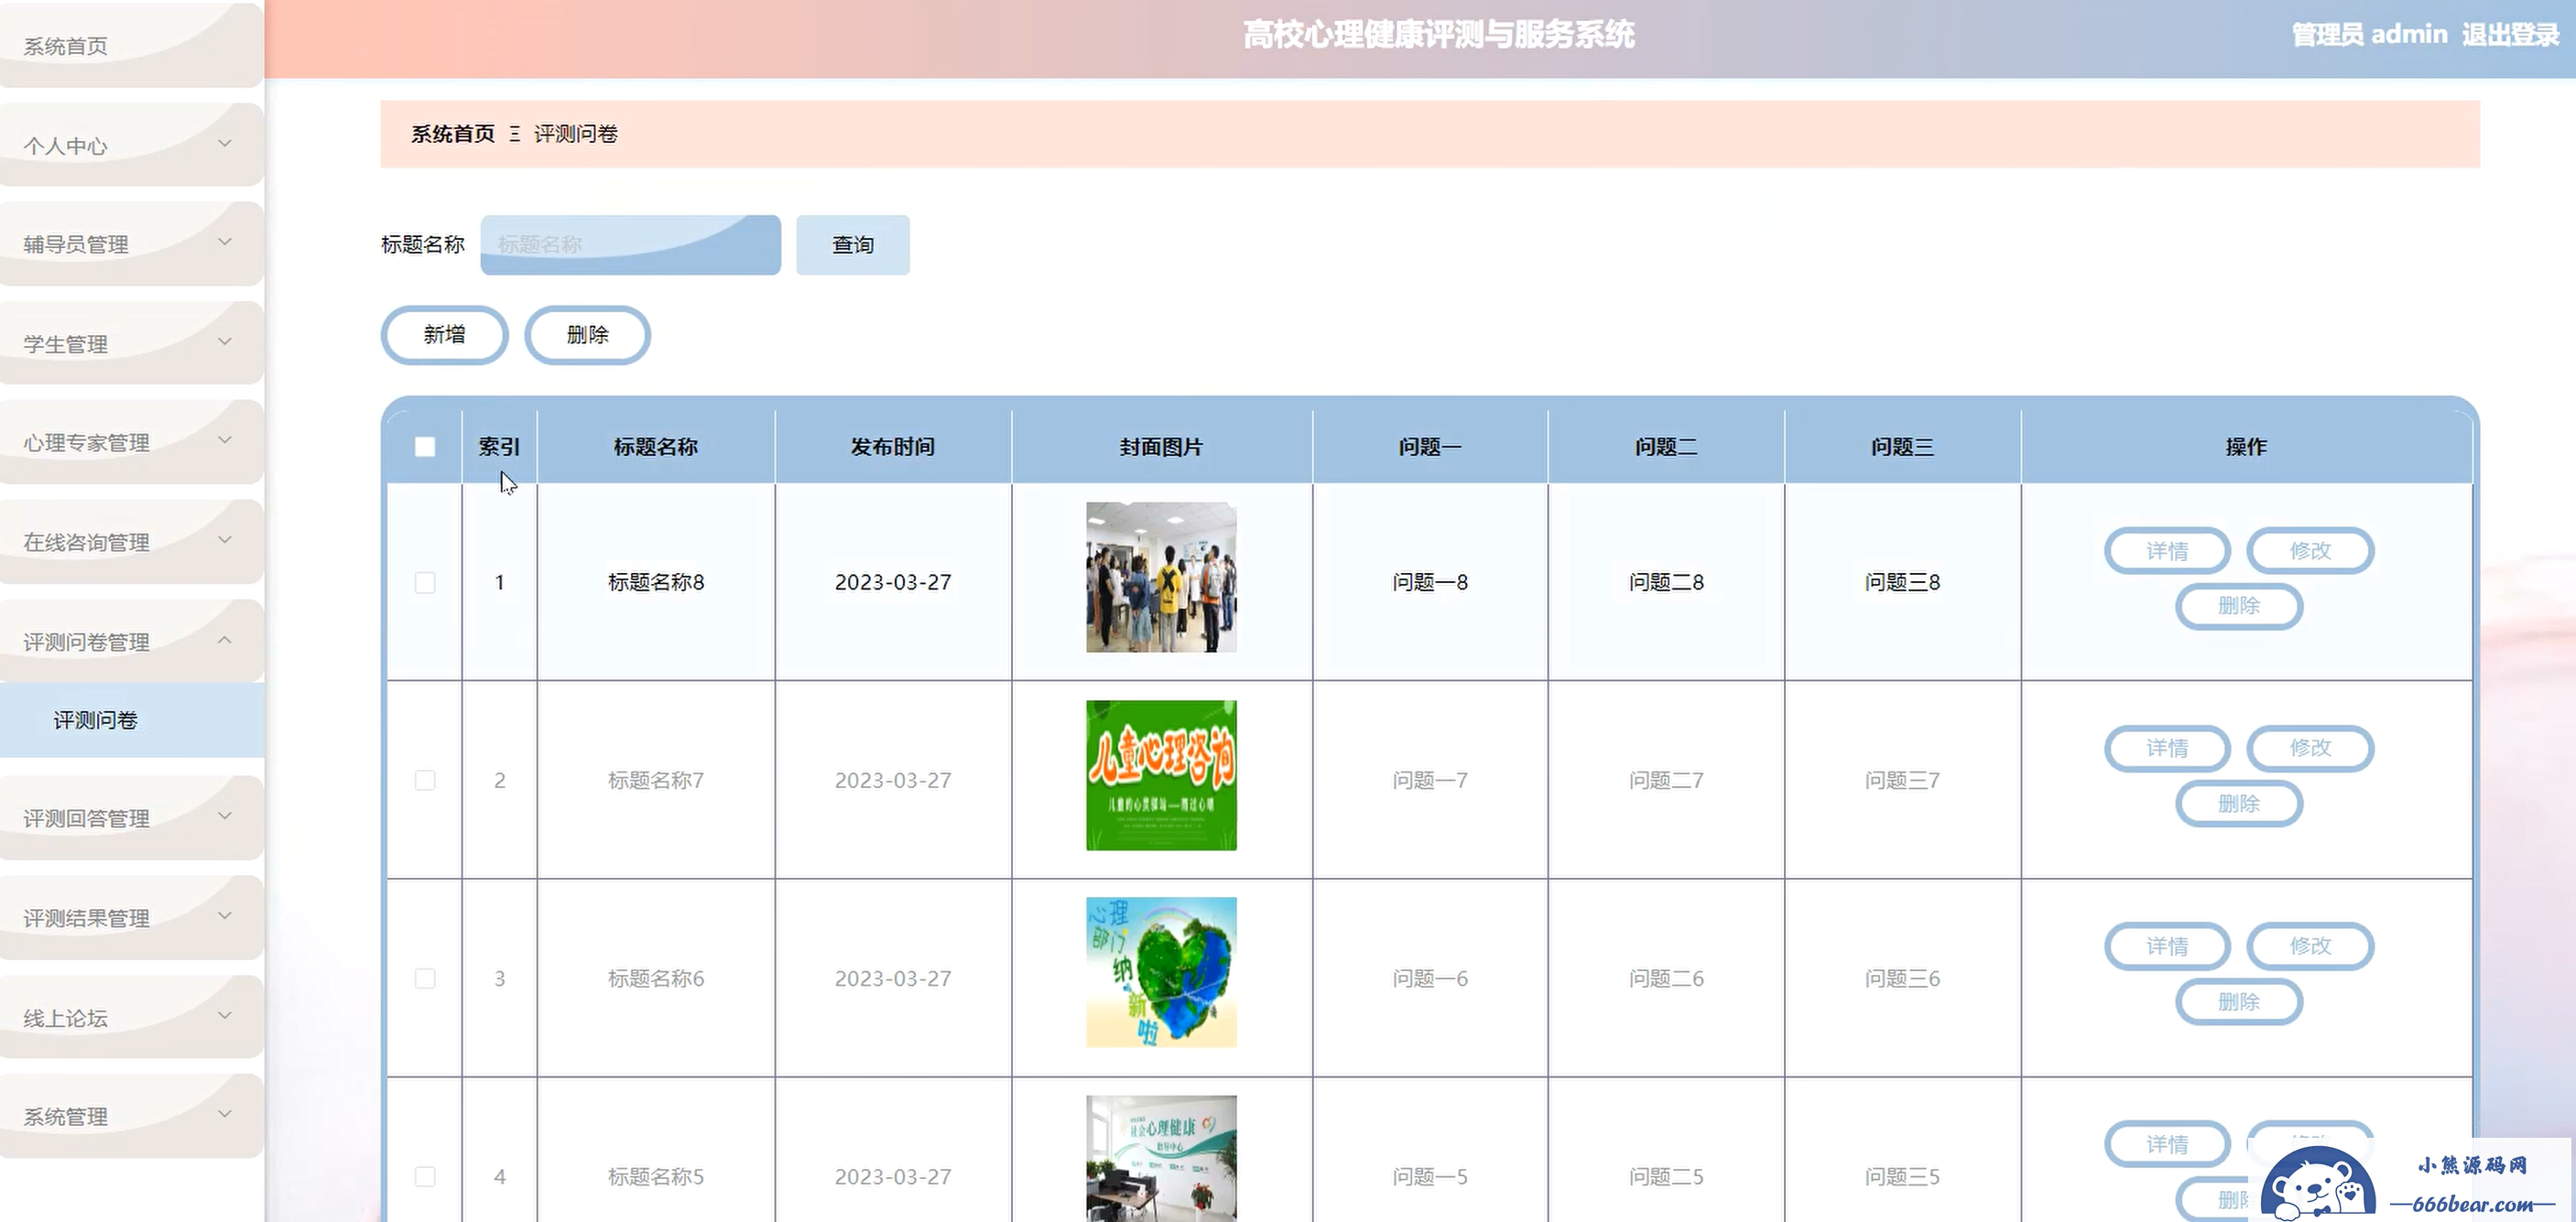Click the 问题三 column header
The width and height of the screenshot is (2576, 1222).
click(x=1902, y=447)
